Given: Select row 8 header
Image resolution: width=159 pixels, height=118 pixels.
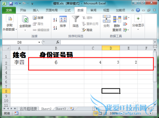Looking at the screenshot, I should coord(6,91).
